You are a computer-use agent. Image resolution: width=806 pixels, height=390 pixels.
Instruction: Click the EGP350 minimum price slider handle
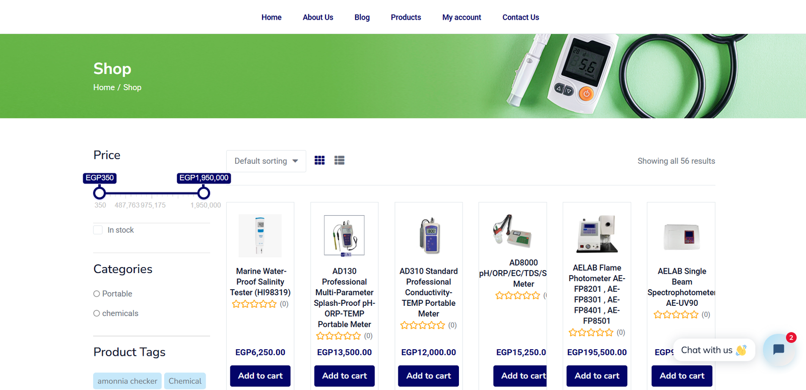(100, 192)
